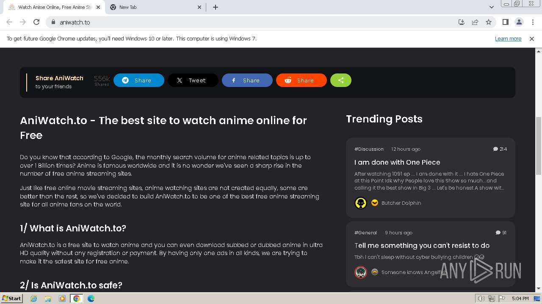The image size is (542, 304).
Task: Open post I am done with One Piece
Action: pos(397,162)
